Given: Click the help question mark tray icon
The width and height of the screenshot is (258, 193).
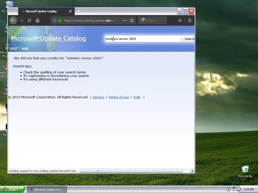Looking at the screenshot, I should [228, 189].
